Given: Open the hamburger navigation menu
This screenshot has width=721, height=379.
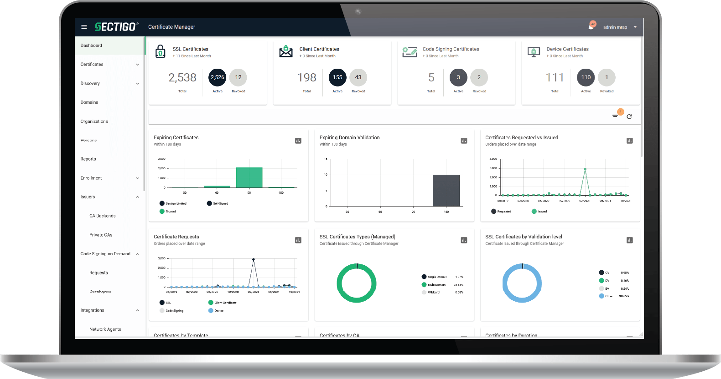Looking at the screenshot, I should [x=84, y=27].
